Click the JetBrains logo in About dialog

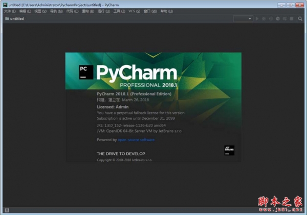click(228, 150)
